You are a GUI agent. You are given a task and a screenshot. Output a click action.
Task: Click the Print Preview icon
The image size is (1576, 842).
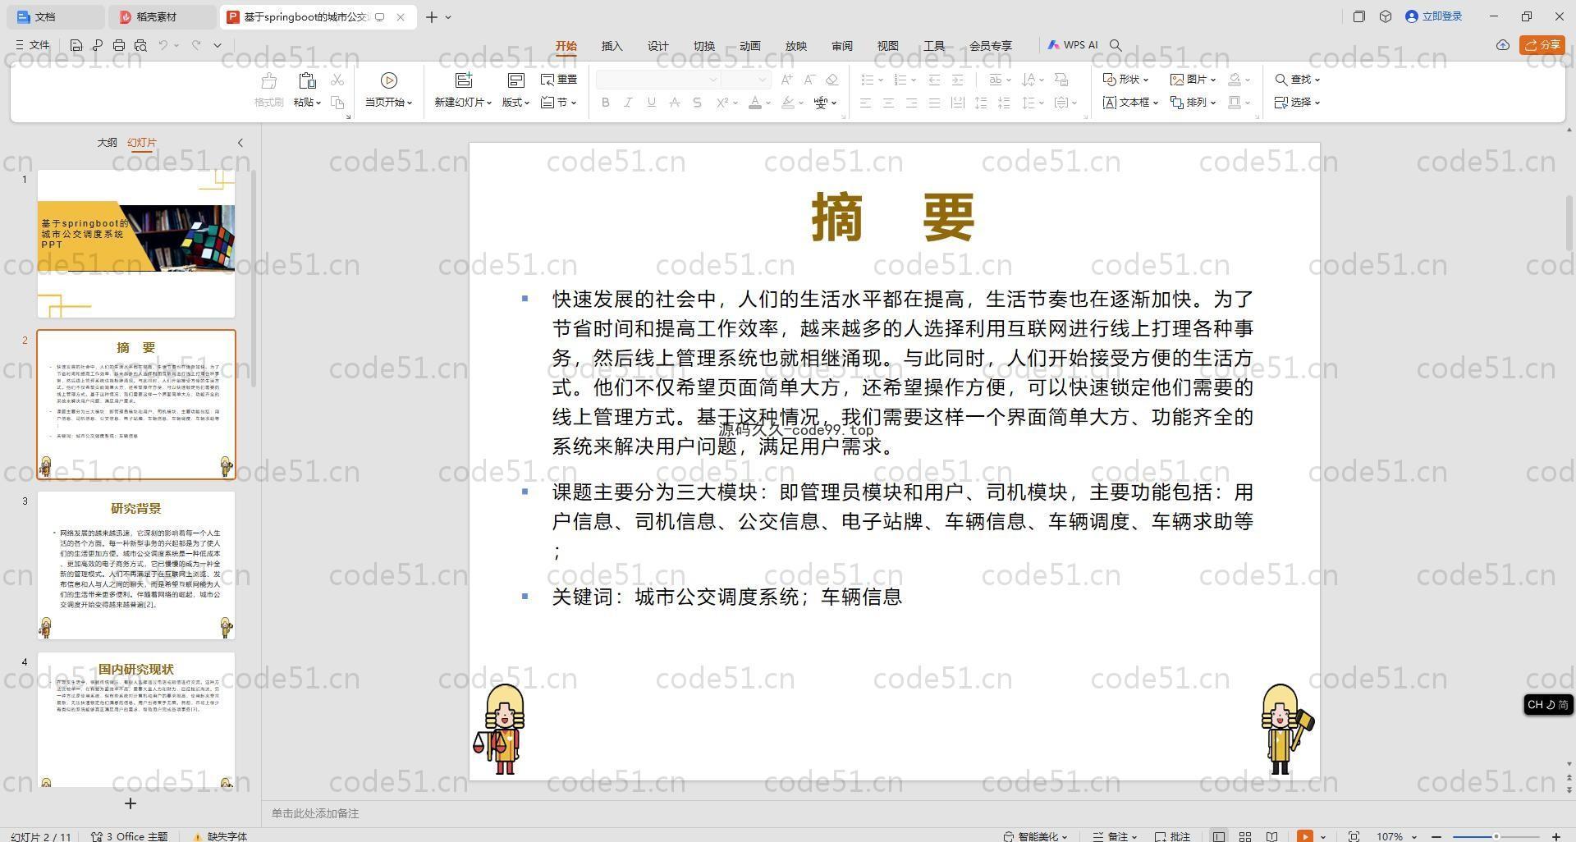[140, 45]
